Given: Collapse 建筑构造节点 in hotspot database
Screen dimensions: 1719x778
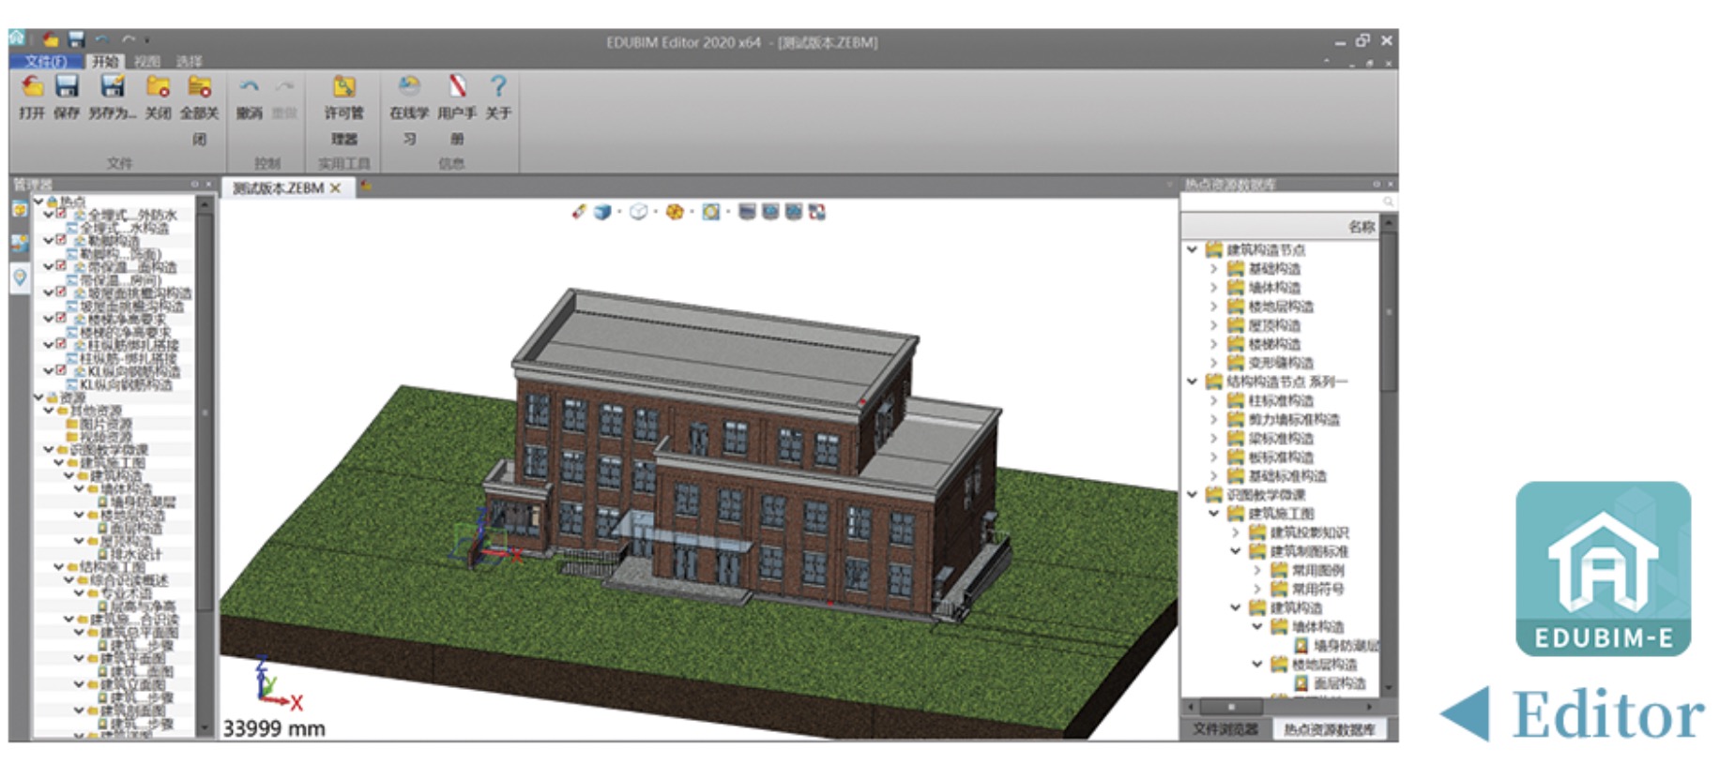Looking at the screenshot, I should coord(1192,249).
